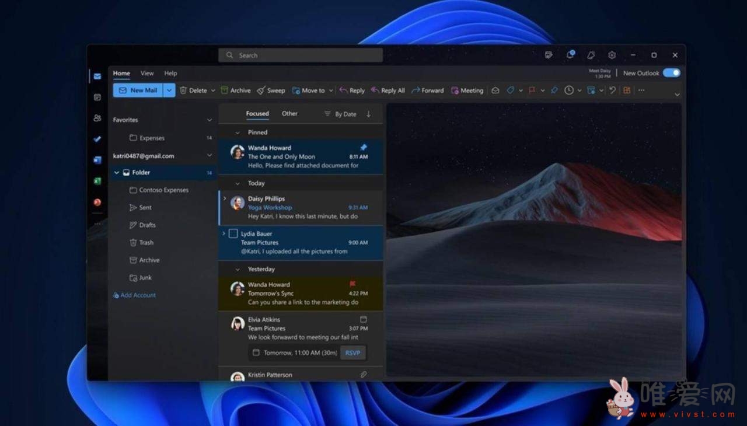
Task: Toggle the New Outlook switch
Action: [672, 73]
